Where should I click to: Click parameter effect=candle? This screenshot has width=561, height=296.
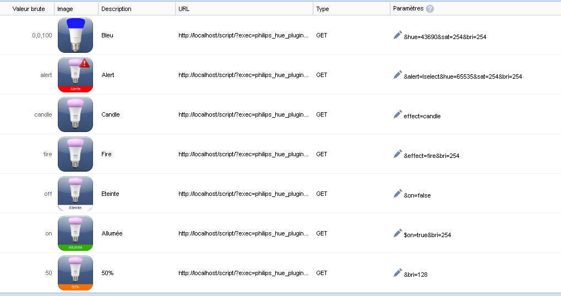(422, 116)
